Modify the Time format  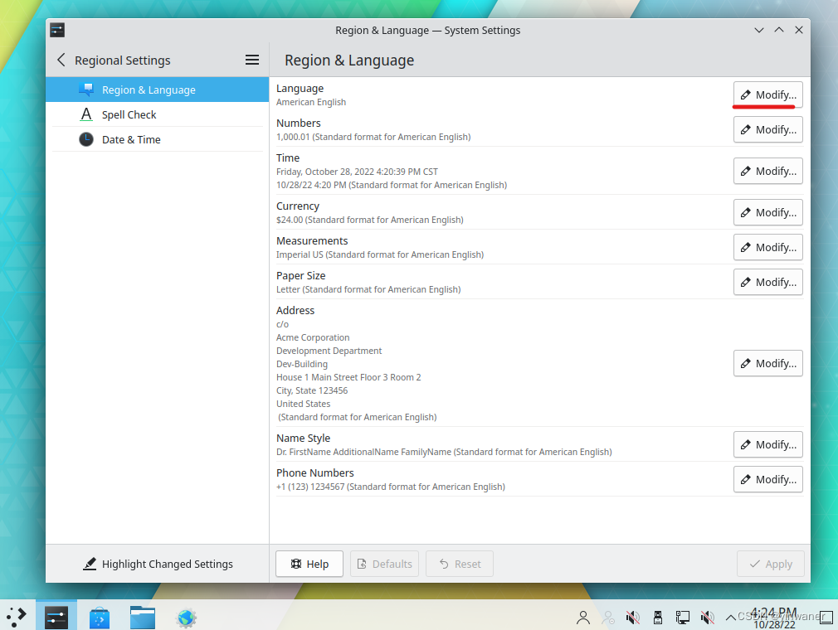[768, 171]
